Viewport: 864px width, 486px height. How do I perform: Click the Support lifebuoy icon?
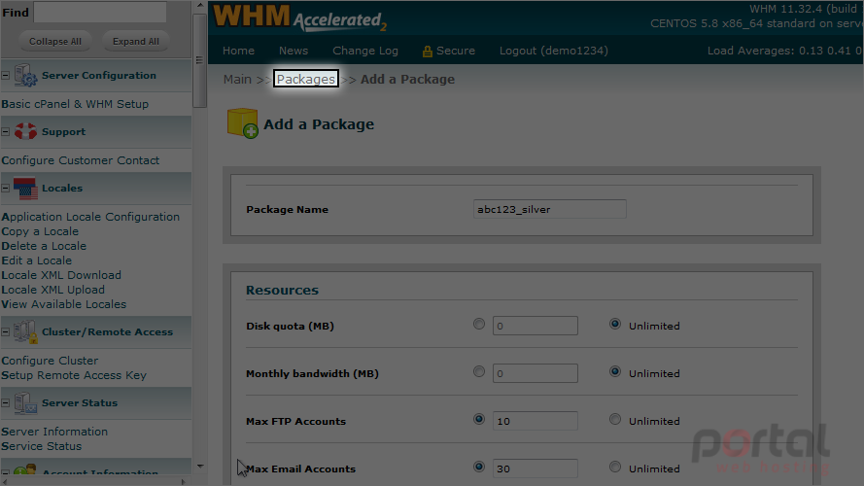click(25, 131)
